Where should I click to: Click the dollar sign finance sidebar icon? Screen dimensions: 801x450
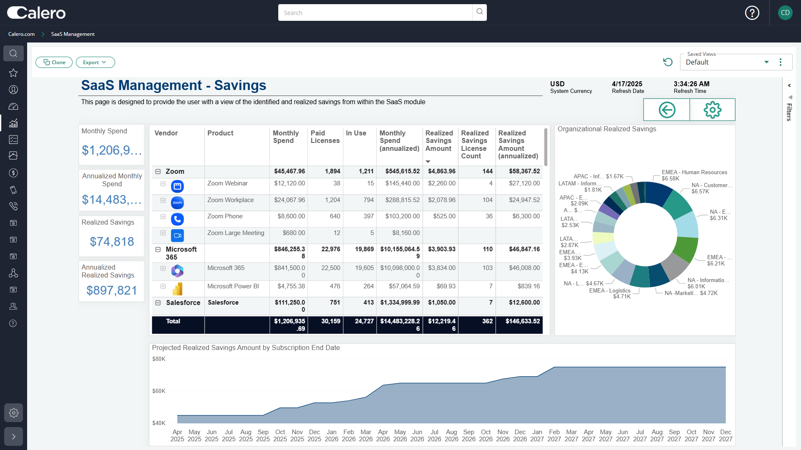[13, 173]
